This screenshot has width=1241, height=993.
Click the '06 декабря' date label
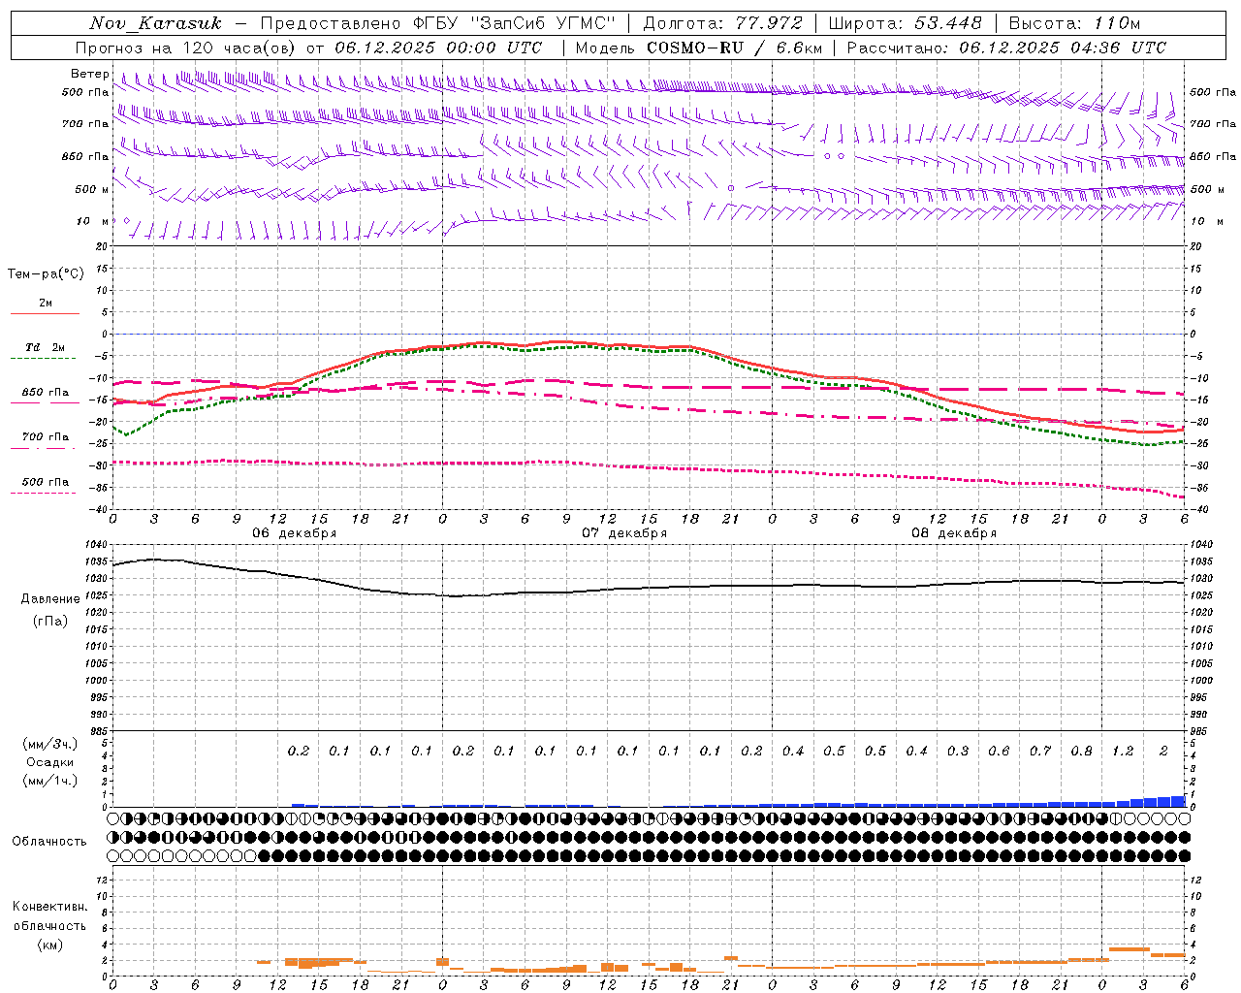[295, 533]
